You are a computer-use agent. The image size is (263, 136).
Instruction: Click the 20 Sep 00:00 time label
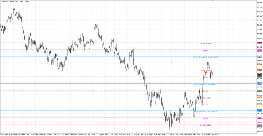[x=144, y=135]
